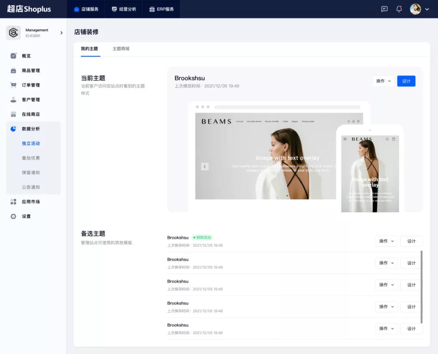Viewport: 438px width, 354px height.
Task: Open 操作 dropdown for current theme
Action: click(383, 81)
